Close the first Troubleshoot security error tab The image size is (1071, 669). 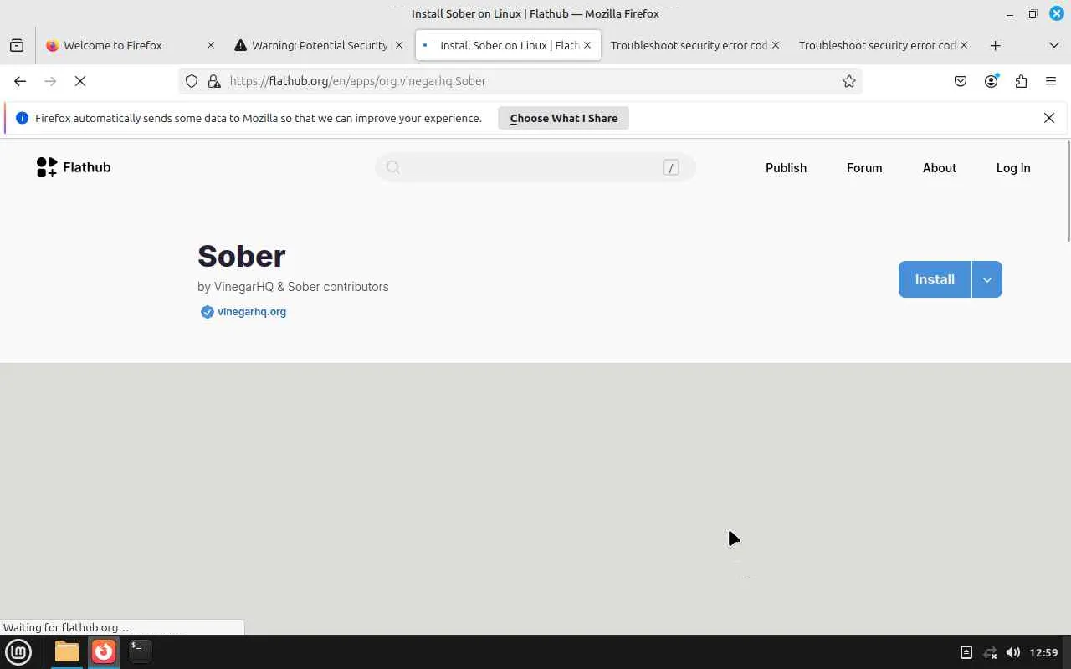click(x=776, y=45)
